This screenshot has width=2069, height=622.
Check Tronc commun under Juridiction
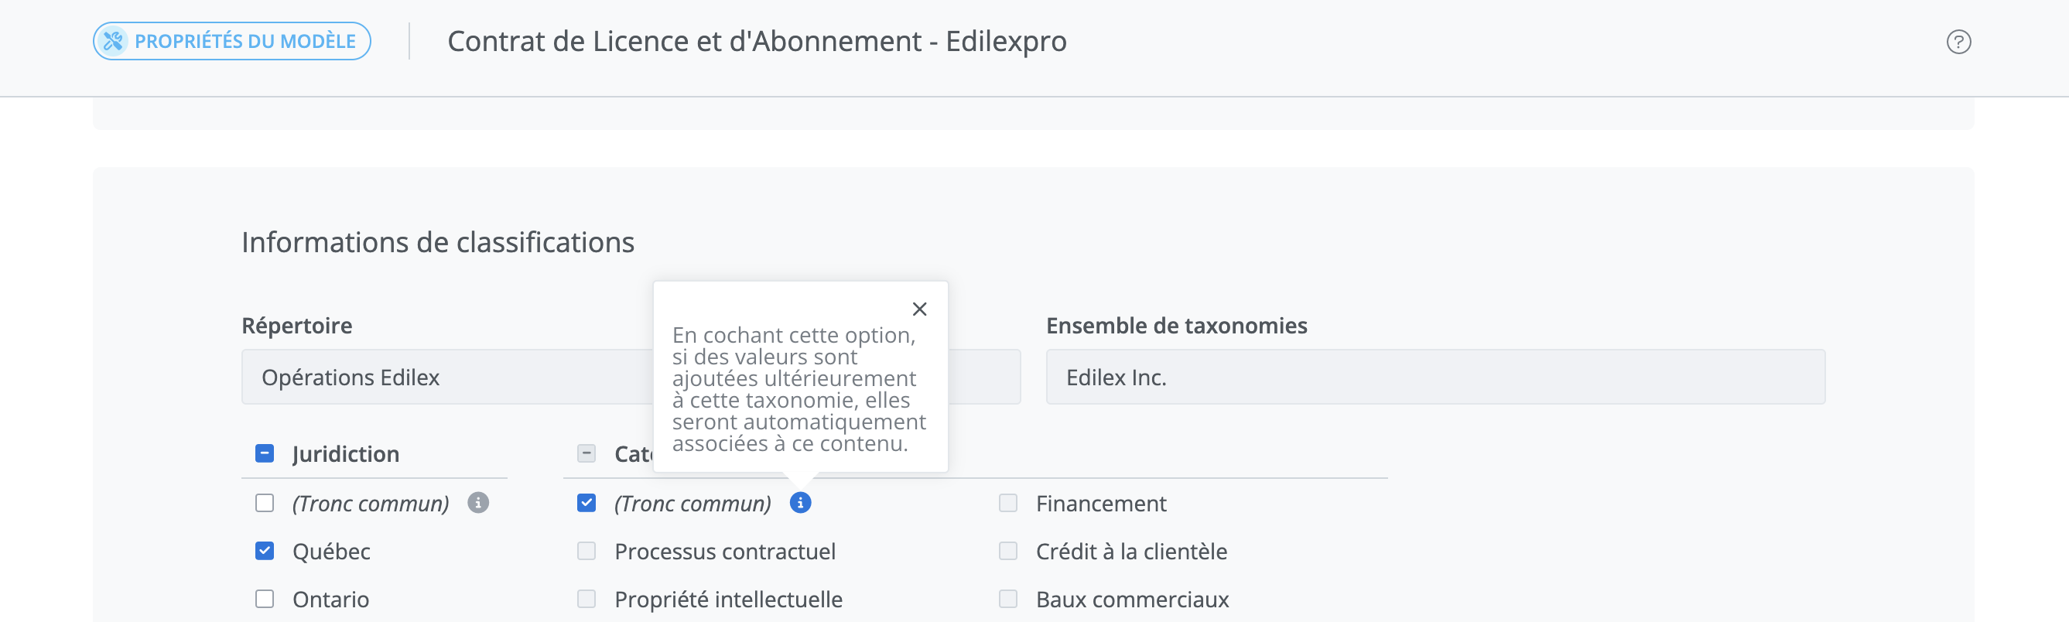click(x=265, y=503)
